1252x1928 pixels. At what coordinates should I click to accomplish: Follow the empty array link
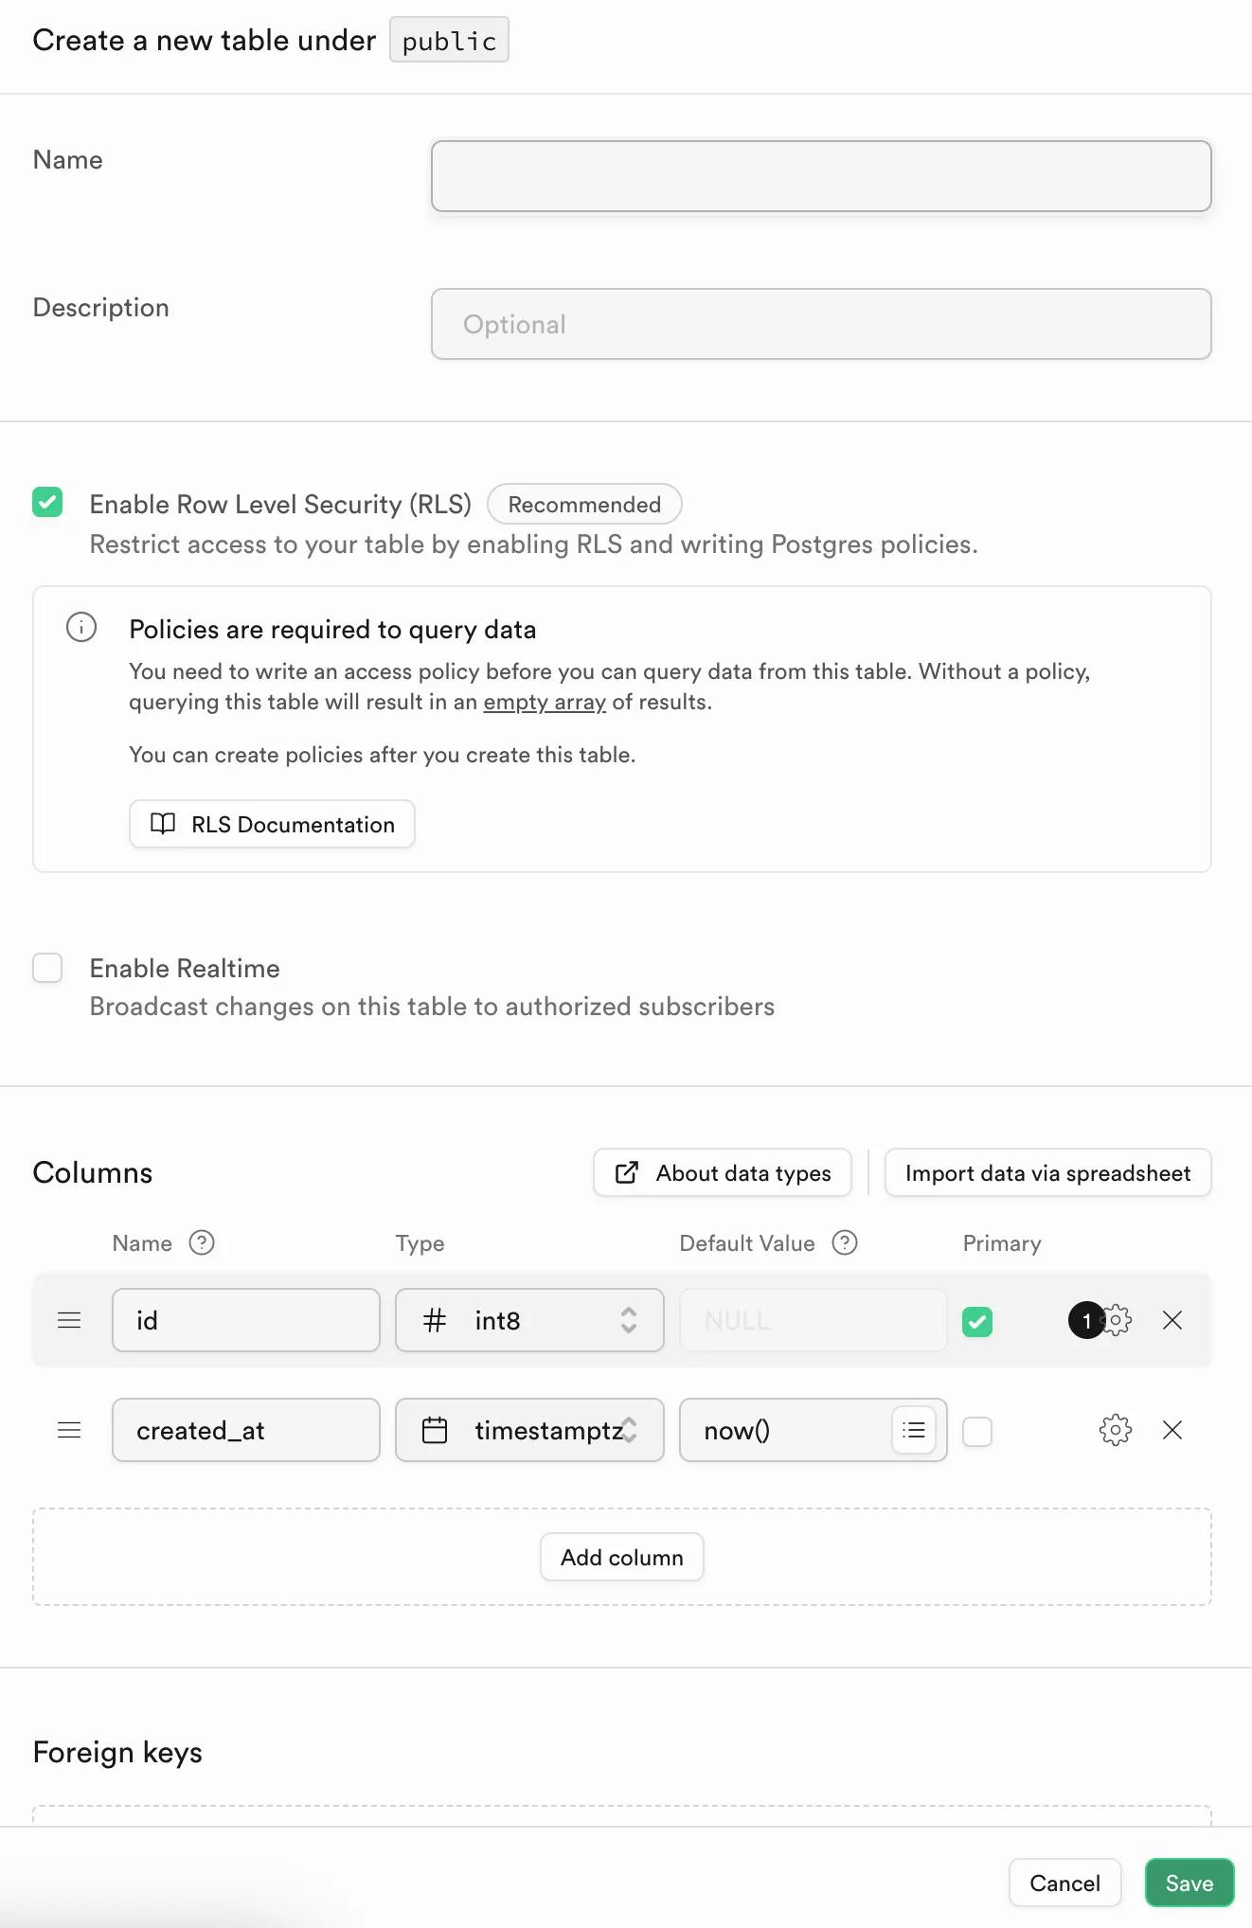pyautogui.click(x=545, y=702)
